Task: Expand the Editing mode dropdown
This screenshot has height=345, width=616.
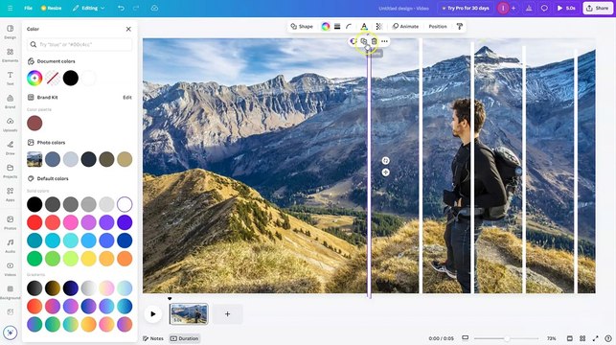Action: click(x=89, y=8)
